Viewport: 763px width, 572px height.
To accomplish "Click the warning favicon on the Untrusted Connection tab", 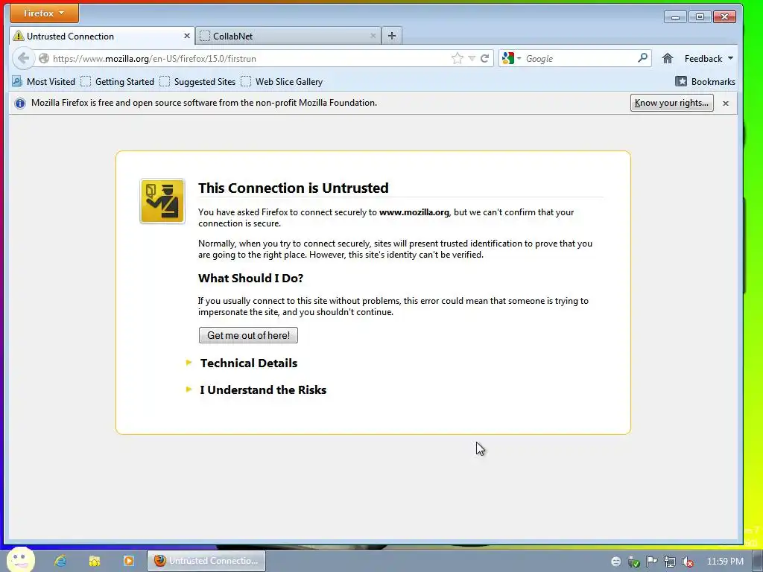I will coord(19,36).
